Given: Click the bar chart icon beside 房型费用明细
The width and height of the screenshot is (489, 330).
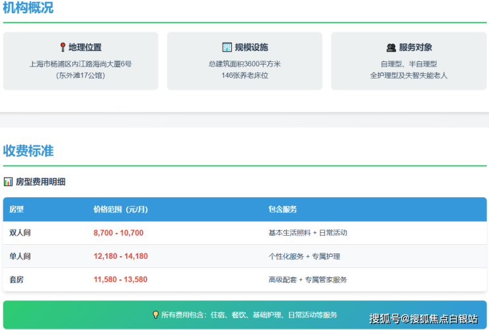Looking at the screenshot, I should (8, 181).
